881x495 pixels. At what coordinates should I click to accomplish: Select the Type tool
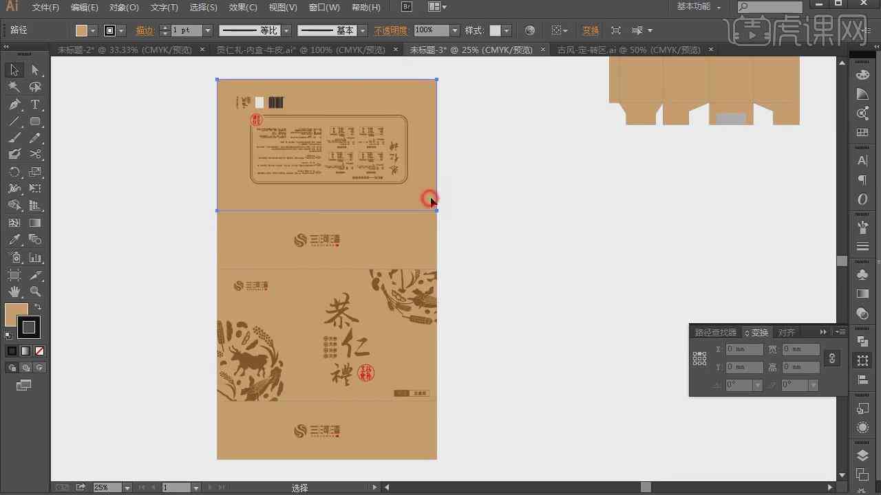35,104
